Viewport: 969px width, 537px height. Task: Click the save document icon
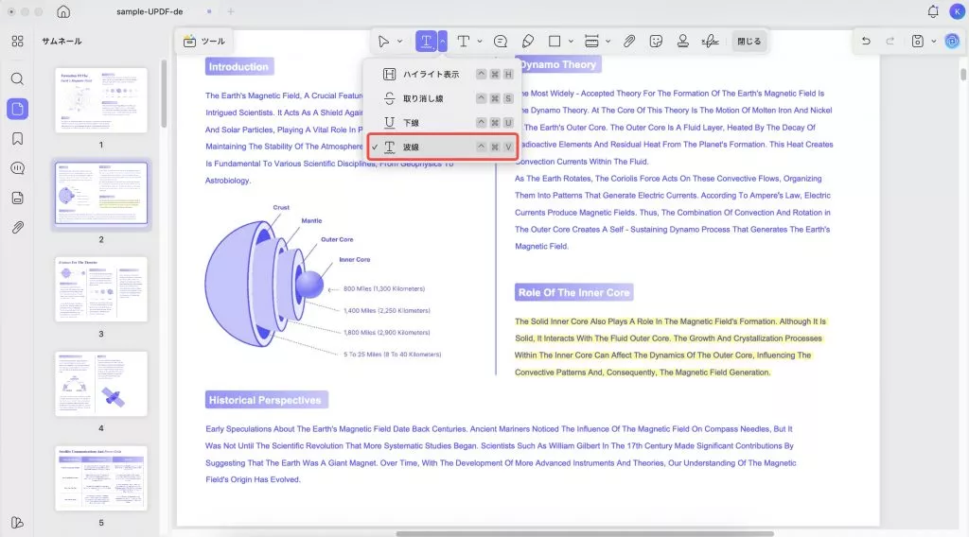pyautogui.click(x=918, y=42)
